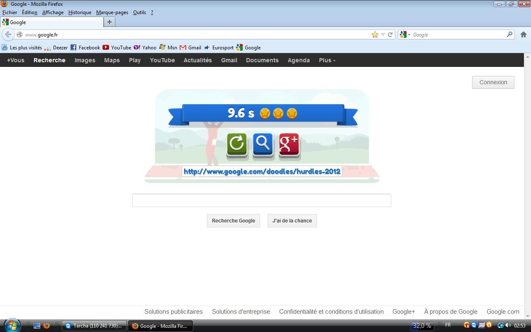Open the Marque-pages menu

(x=112, y=12)
